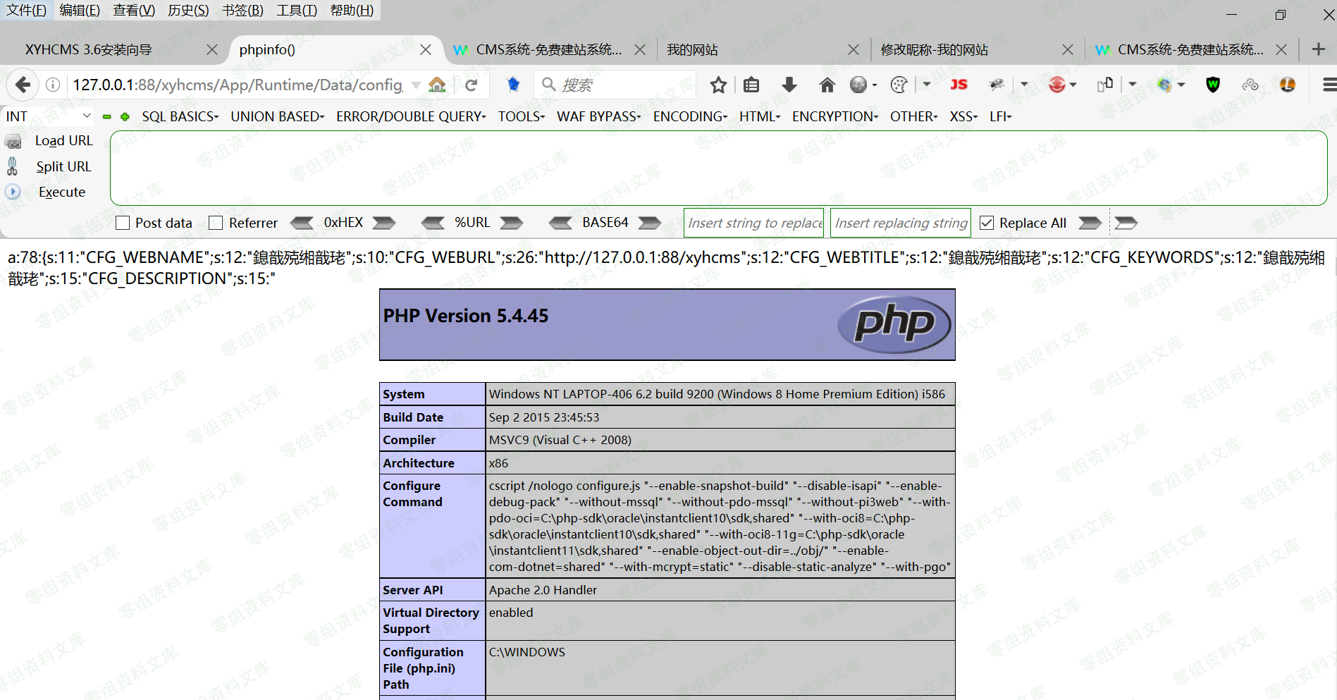Expand the LFI menu

(x=1000, y=117)
